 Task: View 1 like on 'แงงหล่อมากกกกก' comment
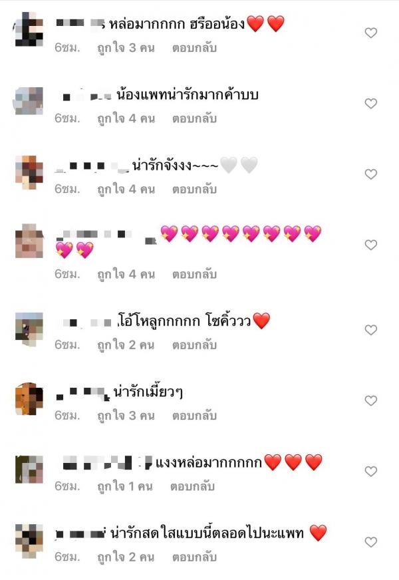pyautogui.click(x=124, y=486)
